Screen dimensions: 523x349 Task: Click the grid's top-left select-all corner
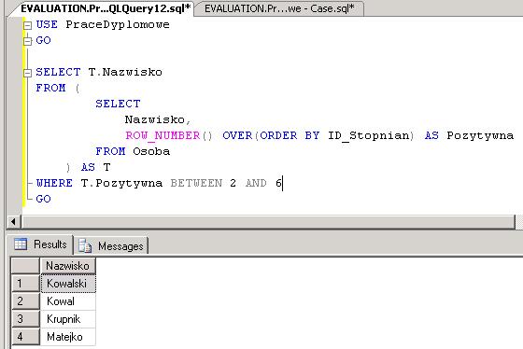[25, 266]
